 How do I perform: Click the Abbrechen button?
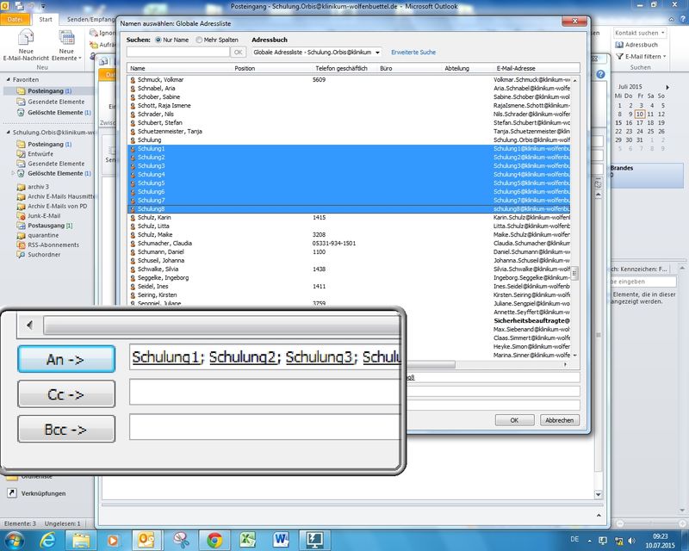point(559,420)
